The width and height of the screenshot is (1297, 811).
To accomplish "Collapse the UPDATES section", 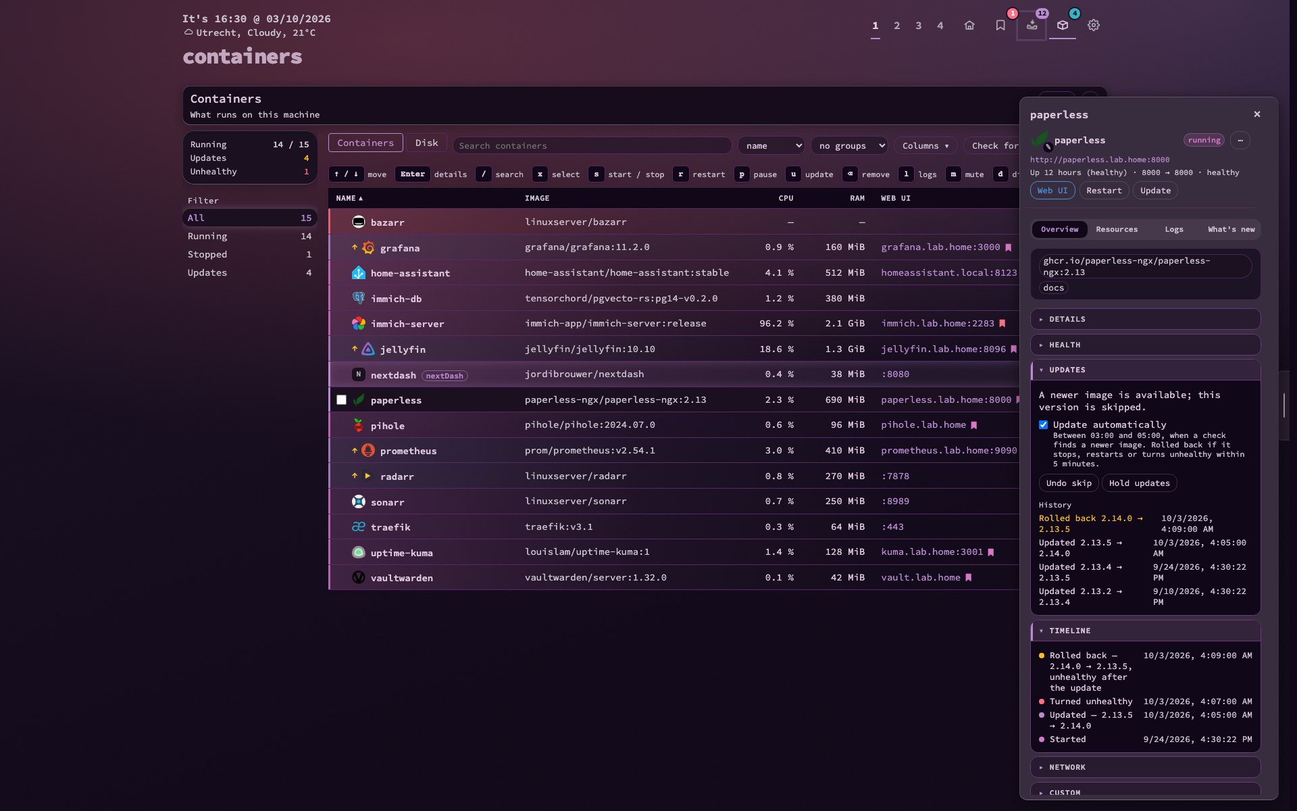I will pyautogui.click(x=1145, y=370).
